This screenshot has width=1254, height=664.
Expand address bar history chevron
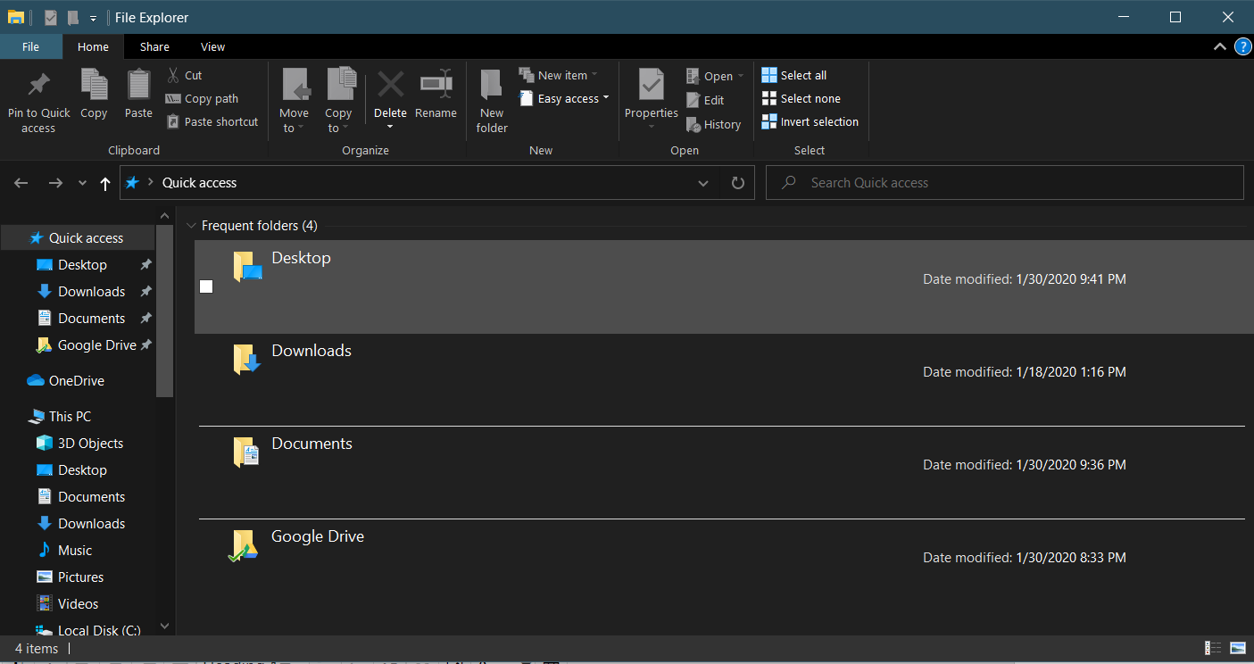(x=703, y=183)
